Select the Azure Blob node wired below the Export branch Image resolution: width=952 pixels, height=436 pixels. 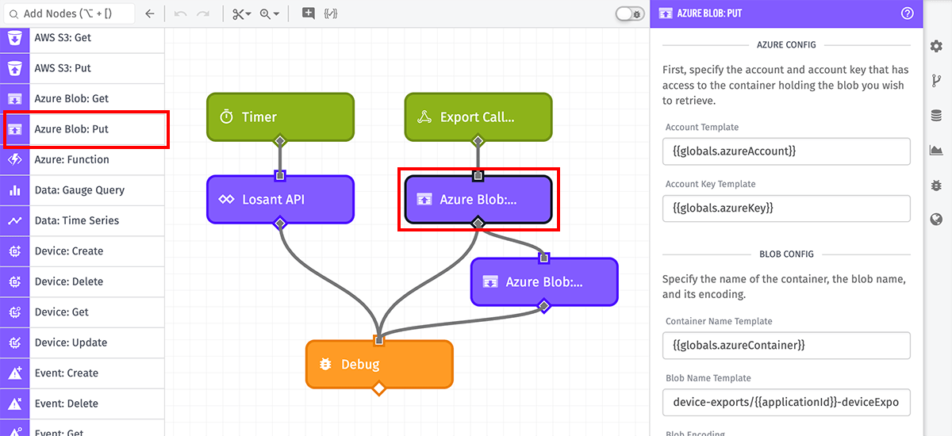(544, 281)
